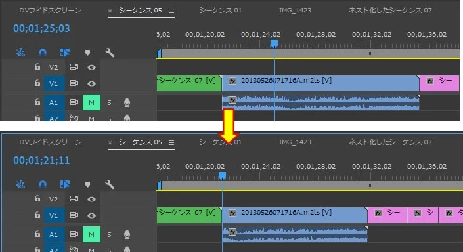Toggle sync lock for A1 in lower timeline

[x=74, y=234]
